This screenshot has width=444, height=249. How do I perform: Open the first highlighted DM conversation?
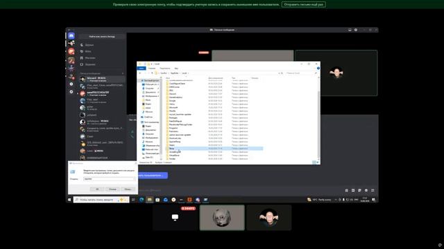(102, 79)
